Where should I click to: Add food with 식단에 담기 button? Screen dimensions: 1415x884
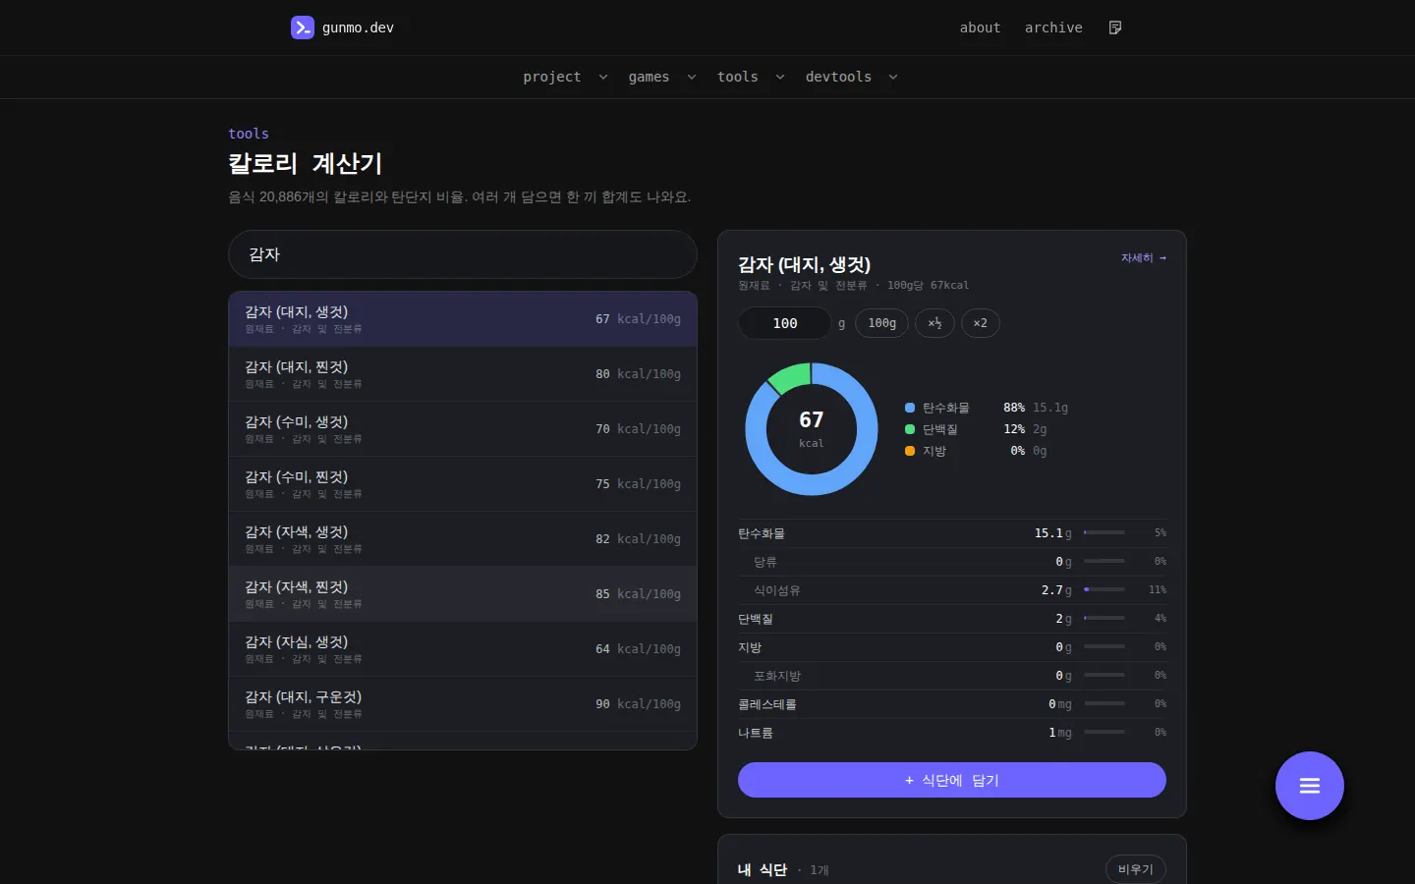pos(952,780)
